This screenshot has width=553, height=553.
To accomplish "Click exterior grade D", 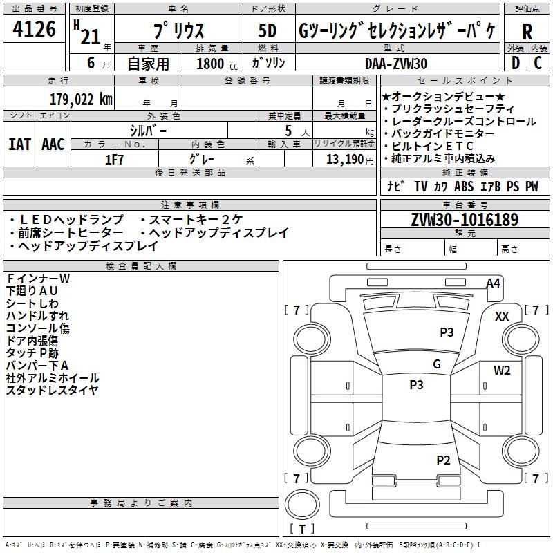I will 515,63.
